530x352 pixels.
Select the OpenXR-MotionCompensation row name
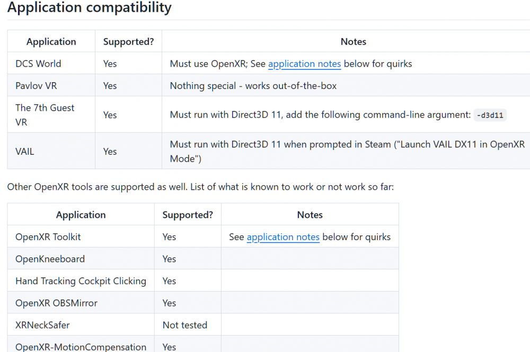[x=81, y=347]
